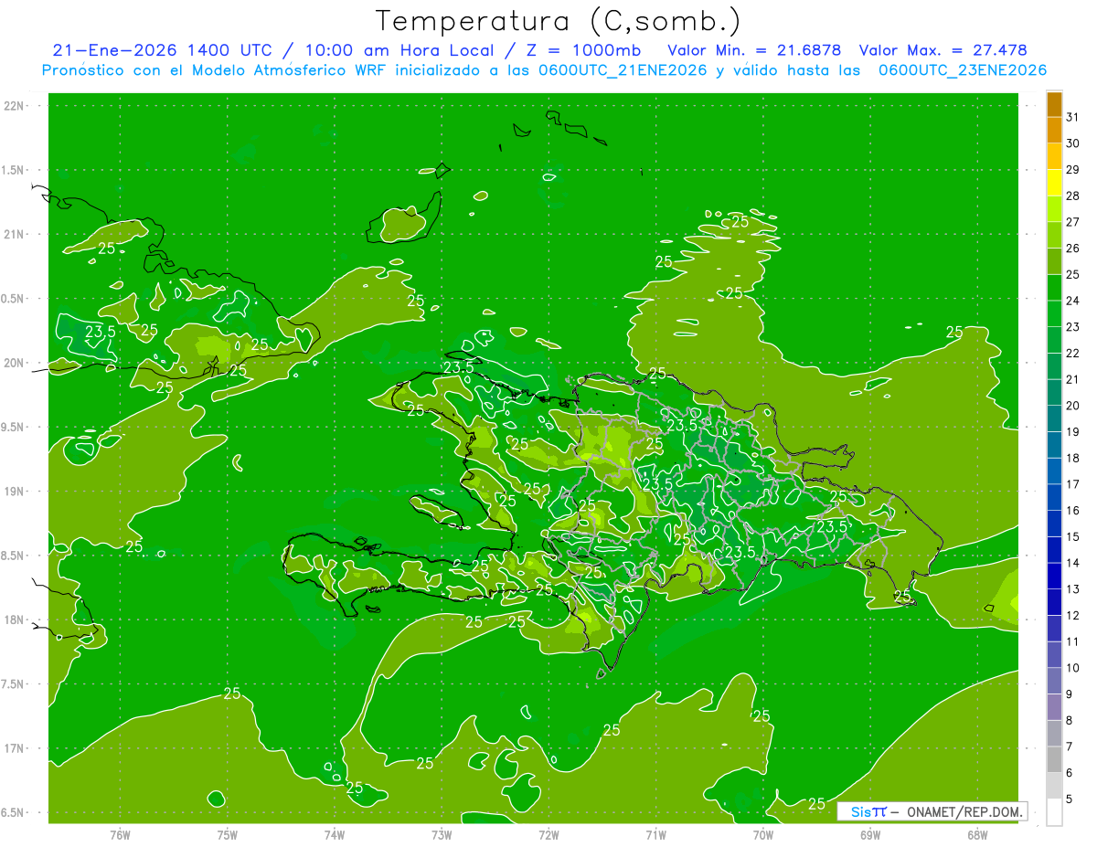Viewport: 1097px width, 847px height.
Task: Click the latitude axis label "17N"
Action: (x=15, y=749)
